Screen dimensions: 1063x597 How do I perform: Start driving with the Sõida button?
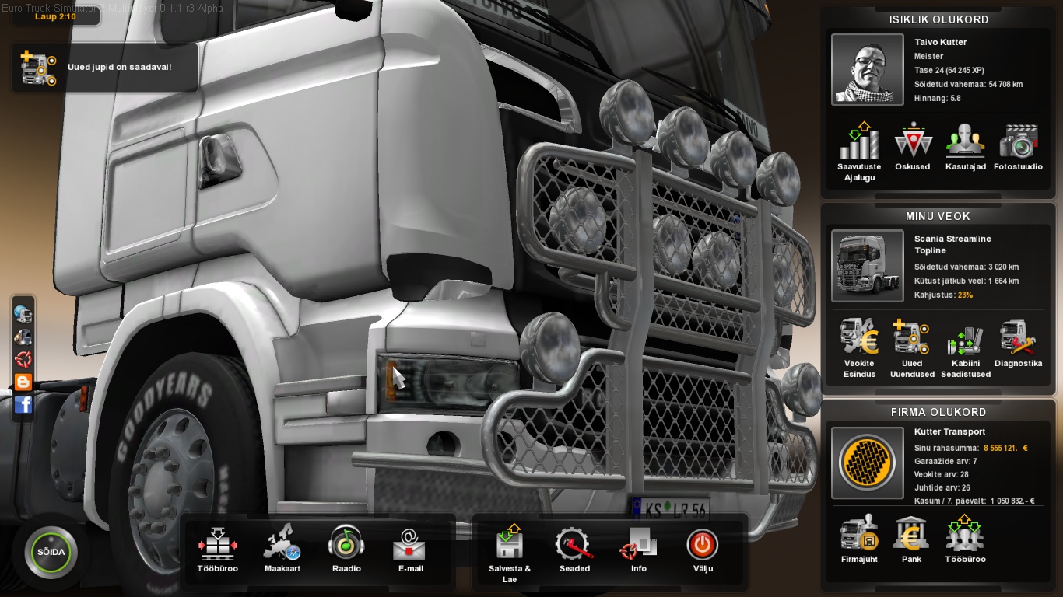click(x=51, y=553)
